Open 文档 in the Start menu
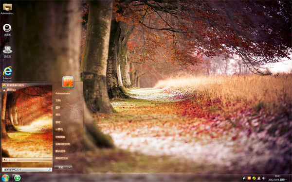The width and height of the screenshot is (292, 182). (x=58, y=100)
